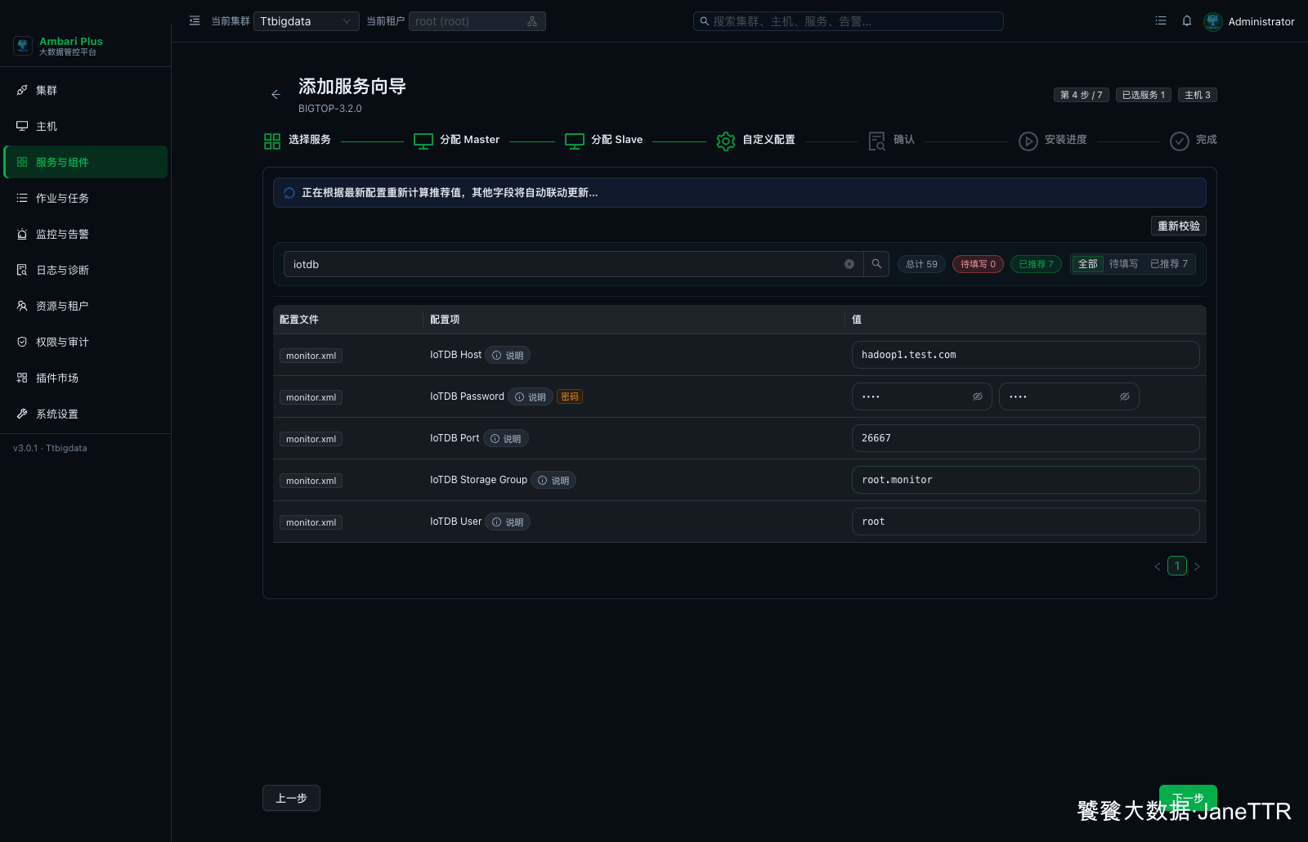Select the 确认 step icon
The width and height of the screenshot is (1308, 842).
click(x=877, y=141)
